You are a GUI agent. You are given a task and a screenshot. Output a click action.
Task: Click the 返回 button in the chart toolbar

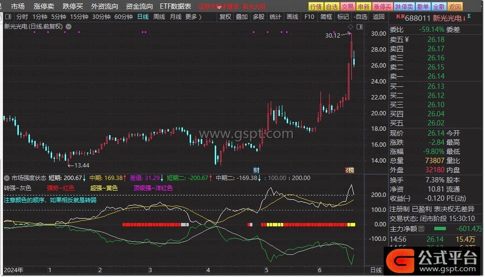point(379,17)
